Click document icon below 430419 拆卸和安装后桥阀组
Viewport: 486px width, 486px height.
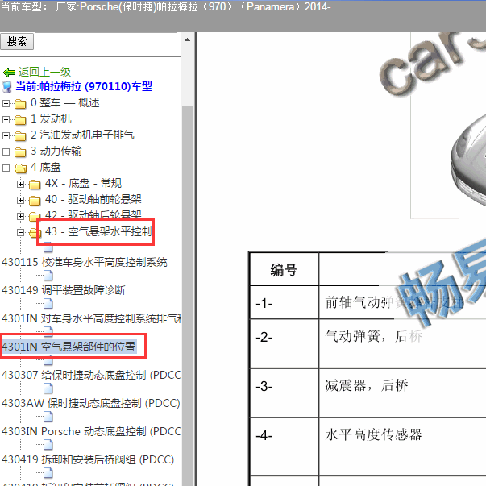point(48,473)
